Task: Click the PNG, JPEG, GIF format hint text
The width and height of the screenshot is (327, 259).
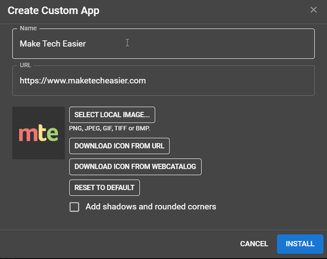Action: pos(109,128)
